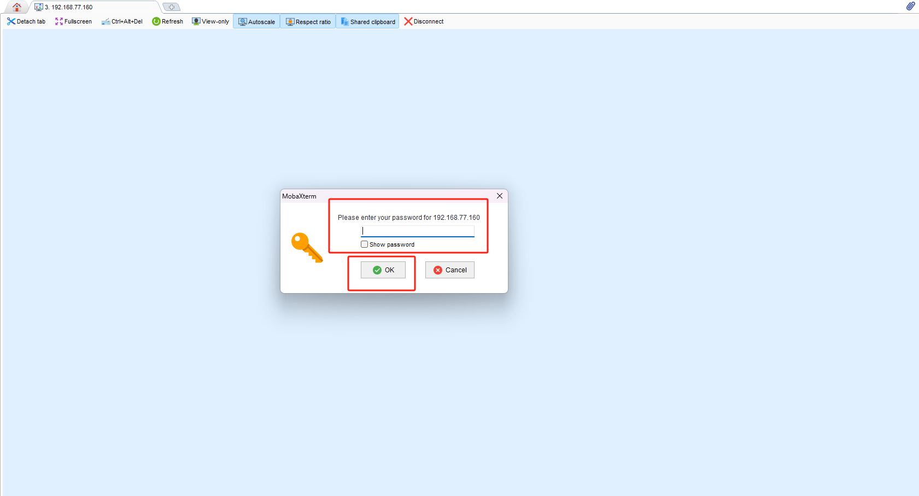The width and height of the screenshot is (919, 496).
Task: Click the orange key icon in dialog
Action: coord(307,247)
